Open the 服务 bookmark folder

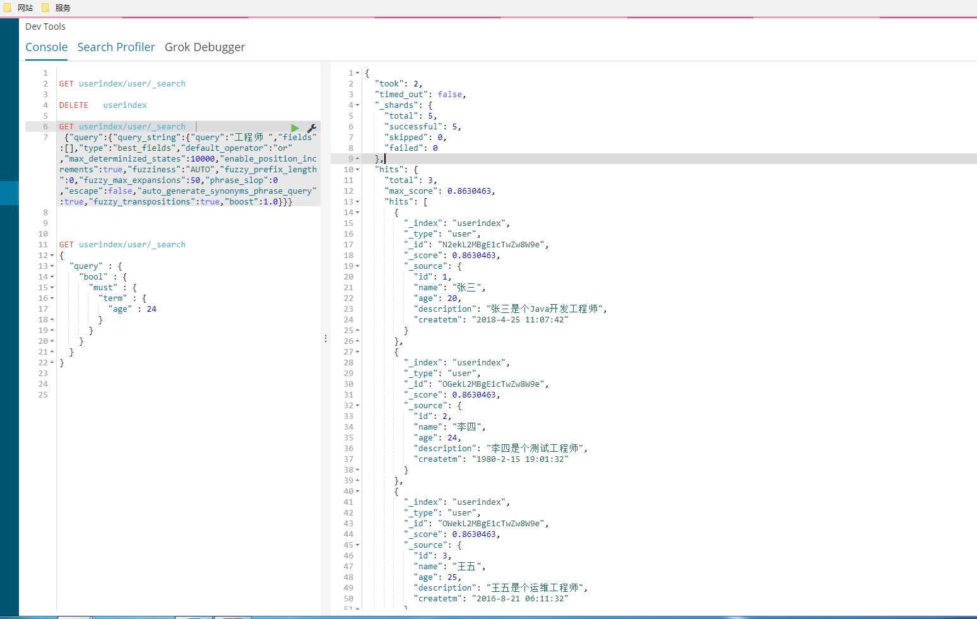click(x=56, y=8)
